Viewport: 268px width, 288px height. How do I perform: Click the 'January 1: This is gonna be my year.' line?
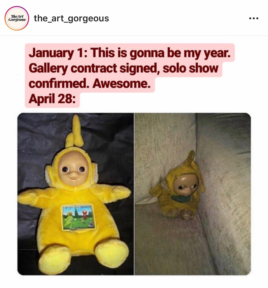pos(130,53)
